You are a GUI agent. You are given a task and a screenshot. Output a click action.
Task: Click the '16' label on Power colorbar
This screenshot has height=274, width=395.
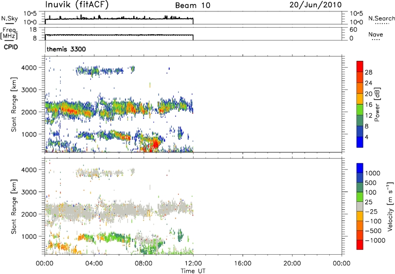368,105
